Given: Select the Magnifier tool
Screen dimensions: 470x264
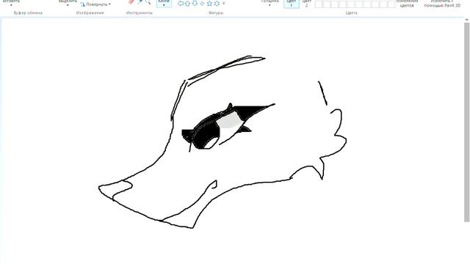Looking at the screenshot, I should [148, 2].
